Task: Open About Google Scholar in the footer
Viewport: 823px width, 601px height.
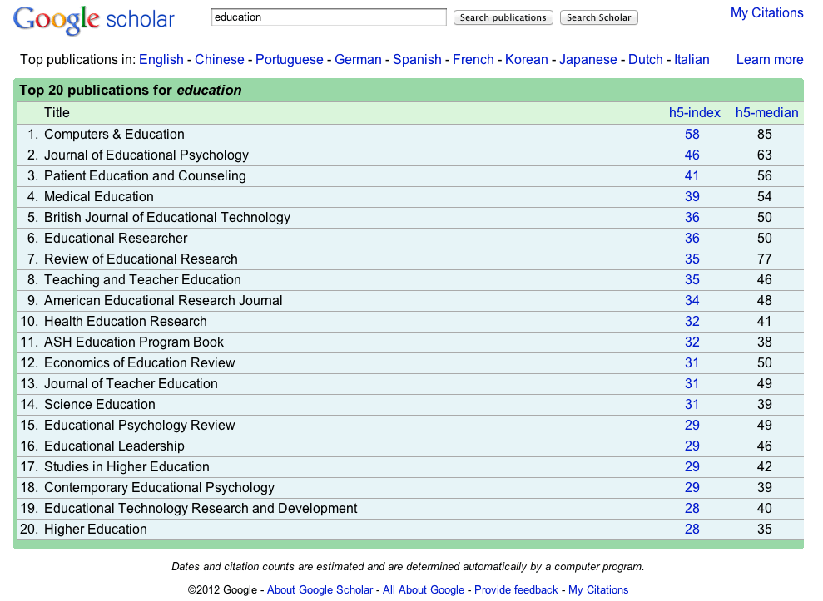Action: [x=320, y=589]
